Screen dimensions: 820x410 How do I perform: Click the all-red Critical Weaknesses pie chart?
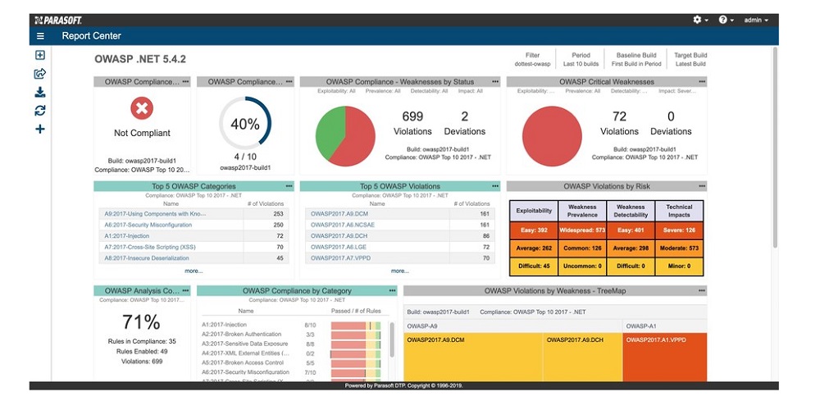tap(552, 136)
